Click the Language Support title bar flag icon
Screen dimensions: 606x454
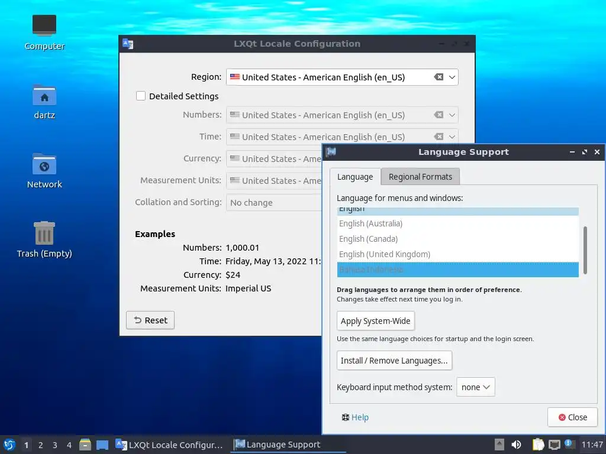331,152
